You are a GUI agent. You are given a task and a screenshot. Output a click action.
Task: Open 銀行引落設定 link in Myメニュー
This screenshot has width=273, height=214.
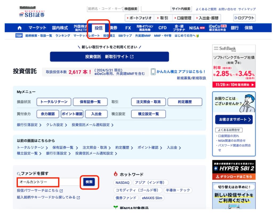29,125
